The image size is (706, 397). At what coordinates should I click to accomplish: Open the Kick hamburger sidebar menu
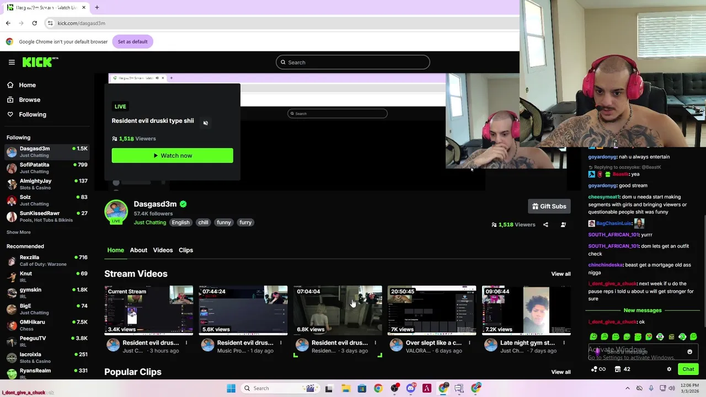click(x=12, y=62)
